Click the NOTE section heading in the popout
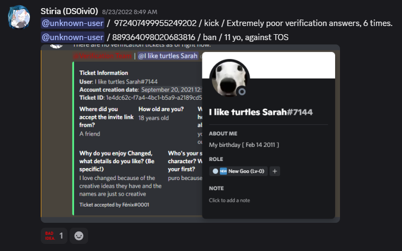402x251 pixels. coord(217,188)
